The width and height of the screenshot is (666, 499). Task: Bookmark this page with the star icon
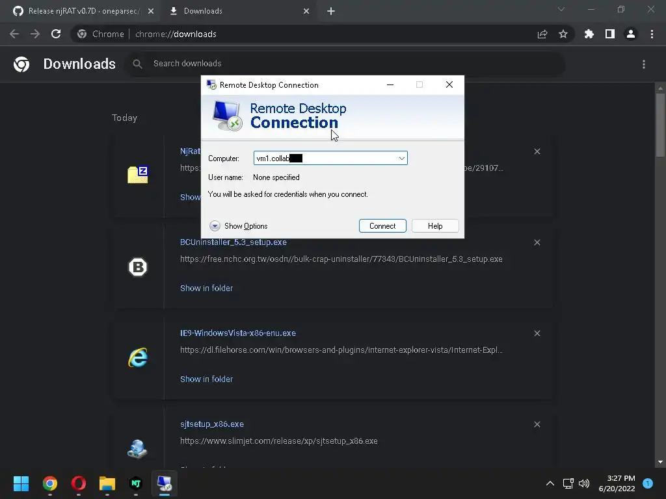pos(563,34)
